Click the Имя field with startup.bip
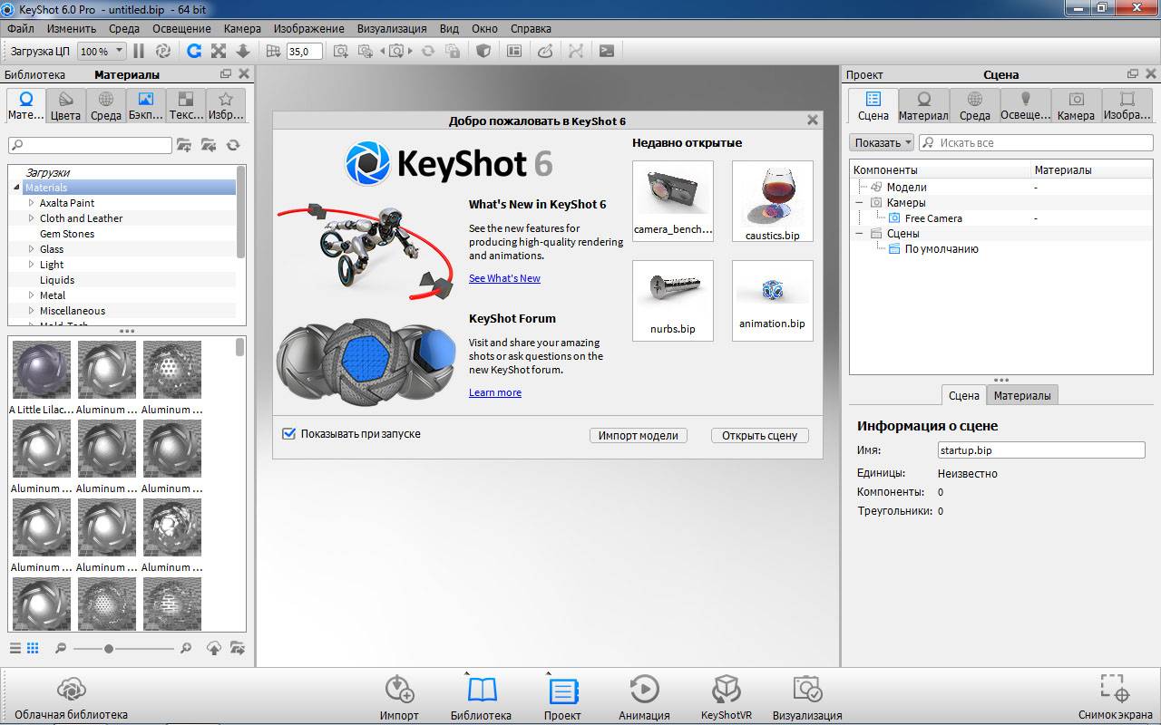Image resolution: width=1161 pixels, height=725 pixels. 1041,449
